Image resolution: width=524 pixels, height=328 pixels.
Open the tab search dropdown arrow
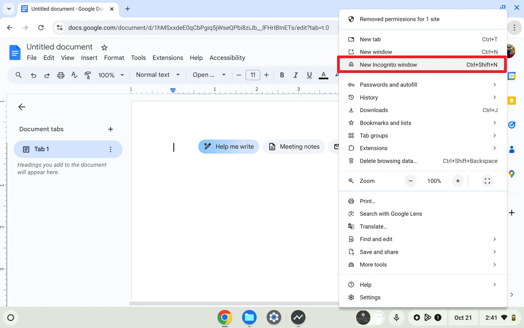pos(9,9)
